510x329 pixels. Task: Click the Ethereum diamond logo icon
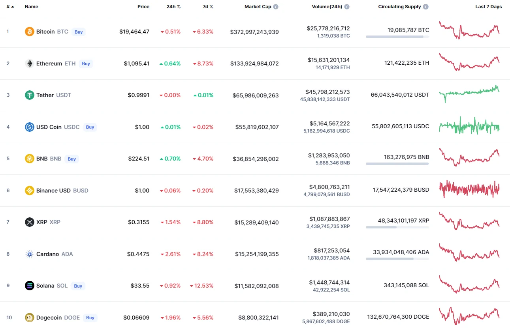30,64
